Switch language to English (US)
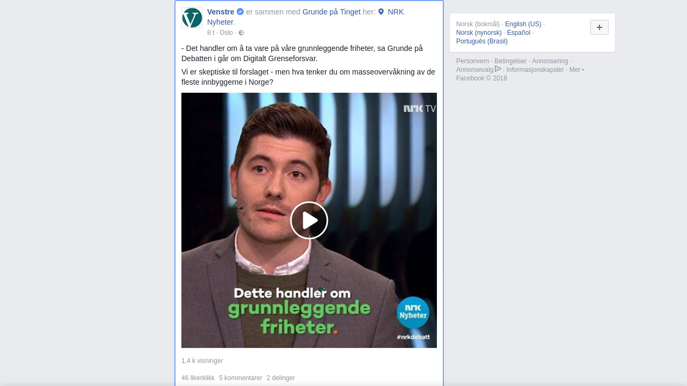The image size is (687, 386). click(x=523, y=24)
